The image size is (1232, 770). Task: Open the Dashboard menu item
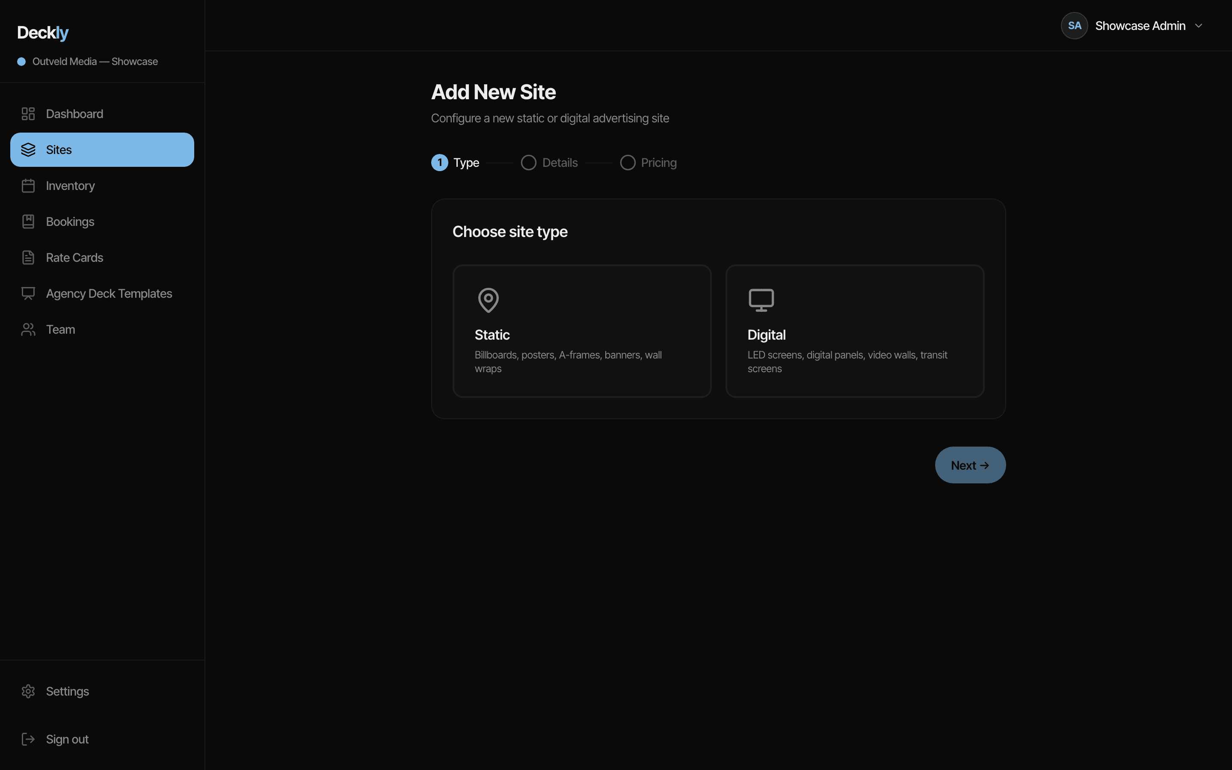[102, 113]
